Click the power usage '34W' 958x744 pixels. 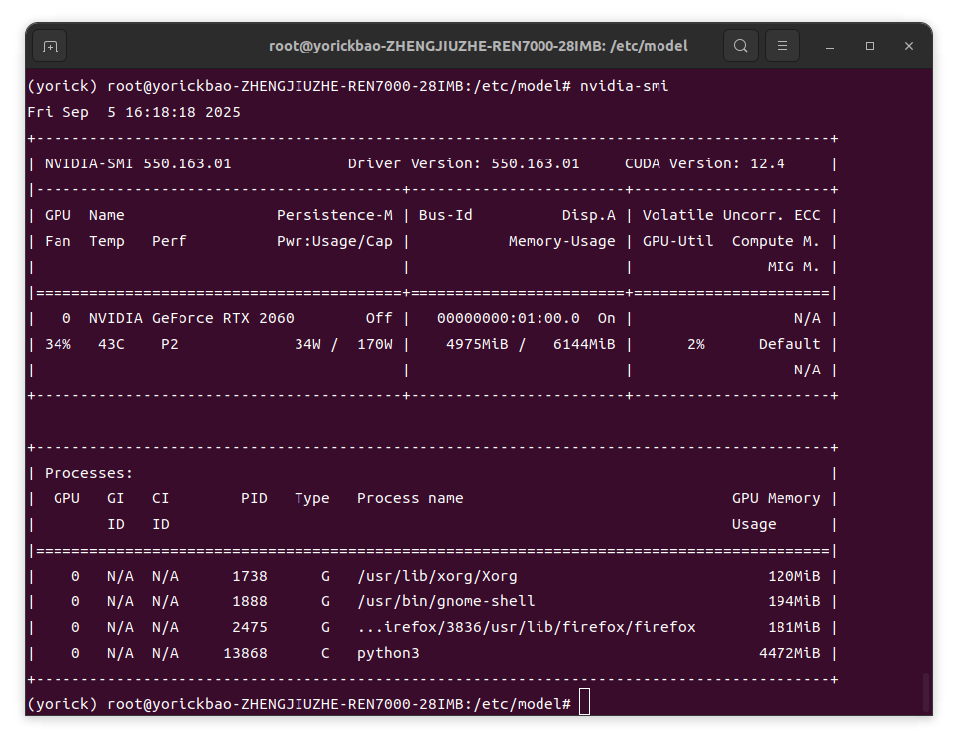pyautogui.click(x=307, y=344)
